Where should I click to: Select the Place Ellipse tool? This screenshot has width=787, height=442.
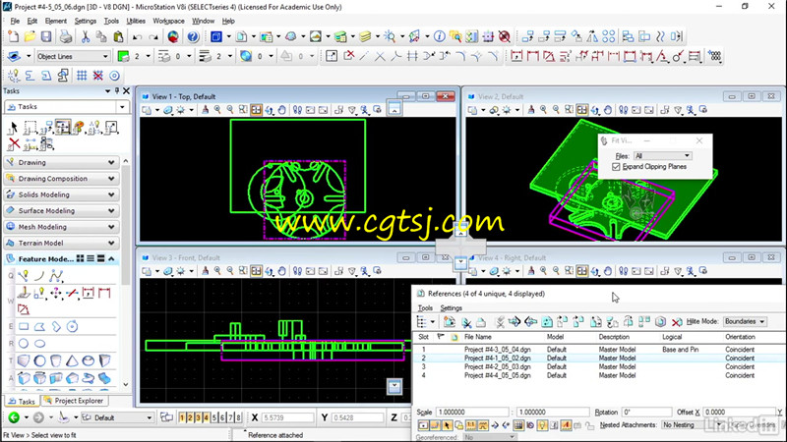pos(39,344)
